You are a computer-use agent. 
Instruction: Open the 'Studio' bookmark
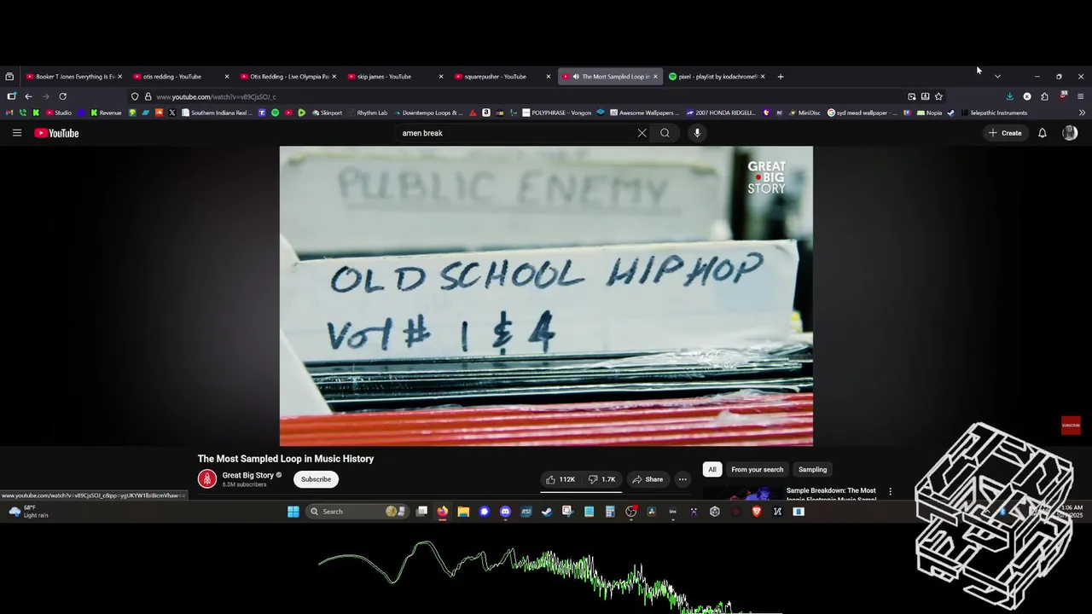click(59, 113)
